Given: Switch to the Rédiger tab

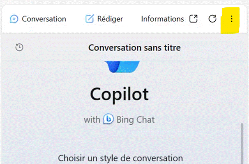Looking at the screenshot, I should tap(104, 19).
